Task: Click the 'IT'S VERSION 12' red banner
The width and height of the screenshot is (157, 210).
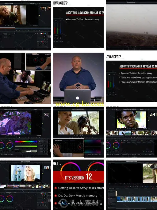Action: click(78, 177)
